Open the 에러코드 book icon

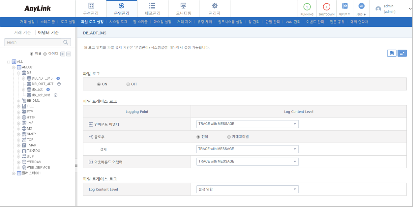345,6
